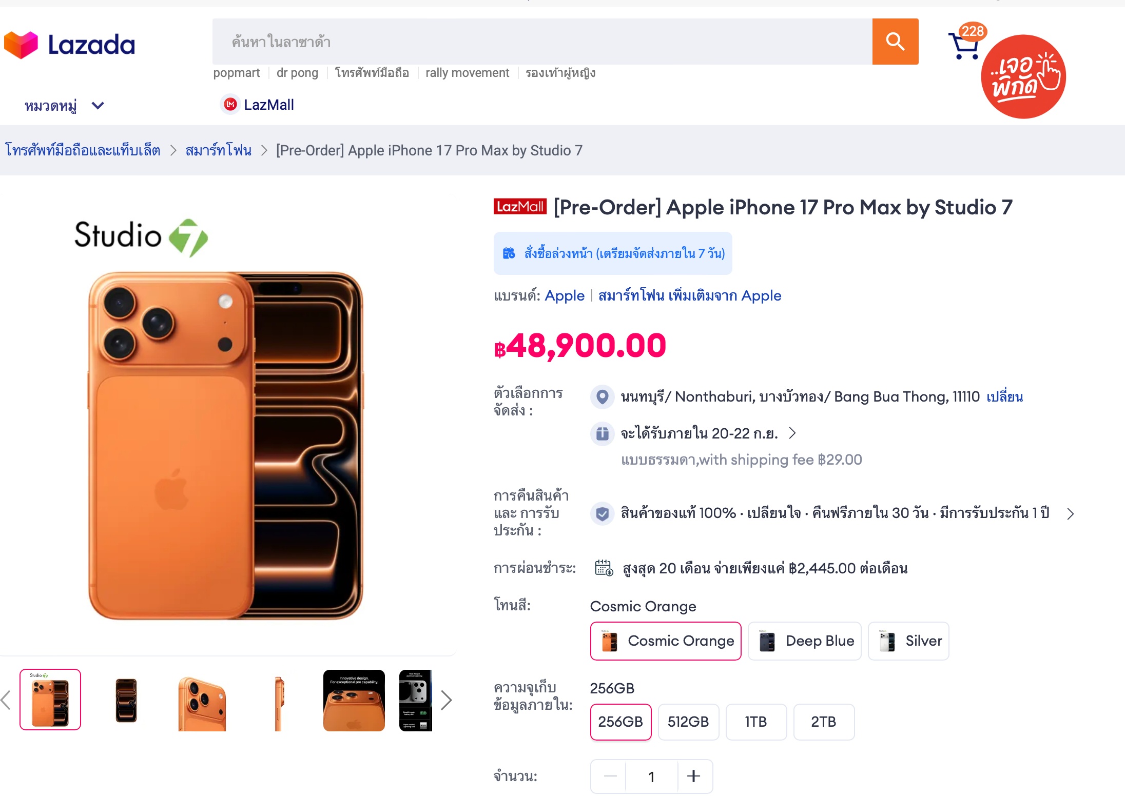Open the สมาร์ทโฟน breadcrumb link
Viewport: 1125px width, 797px height.
click(x=218, y=150)
